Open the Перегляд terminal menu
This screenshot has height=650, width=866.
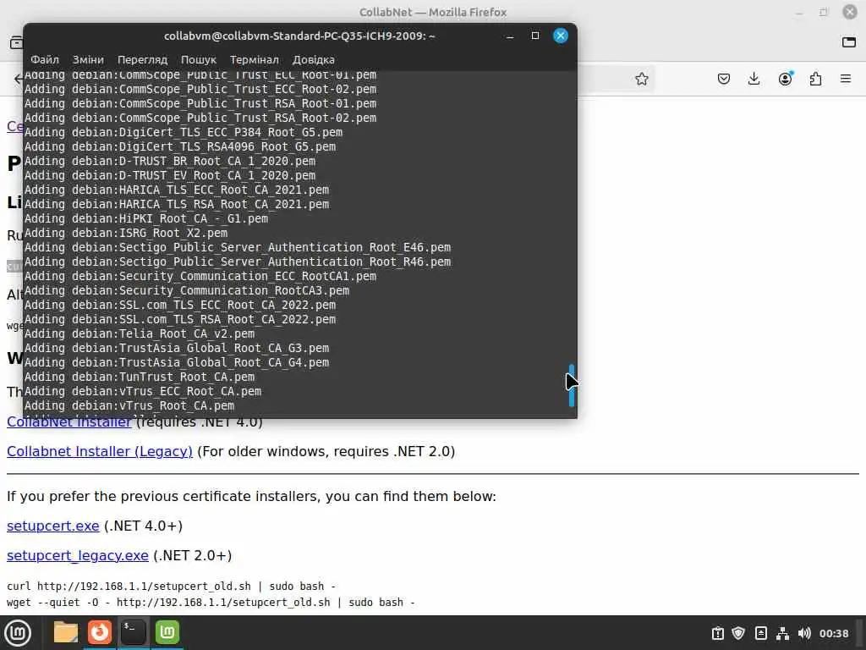pos(142,60)
